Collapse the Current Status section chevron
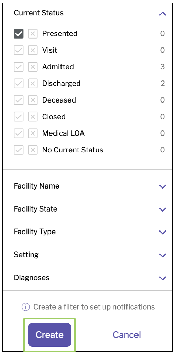 (x=163, y=14)
